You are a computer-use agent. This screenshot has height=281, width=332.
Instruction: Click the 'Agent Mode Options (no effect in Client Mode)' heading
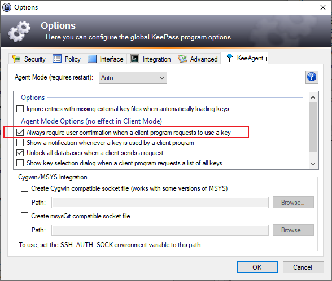[91, 121]
